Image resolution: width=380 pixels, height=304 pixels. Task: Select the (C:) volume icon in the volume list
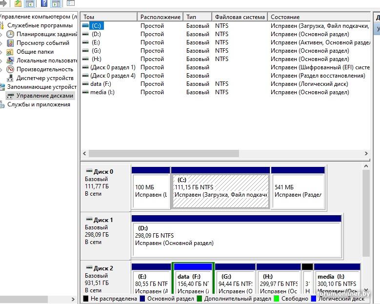[x=86, y=26]
